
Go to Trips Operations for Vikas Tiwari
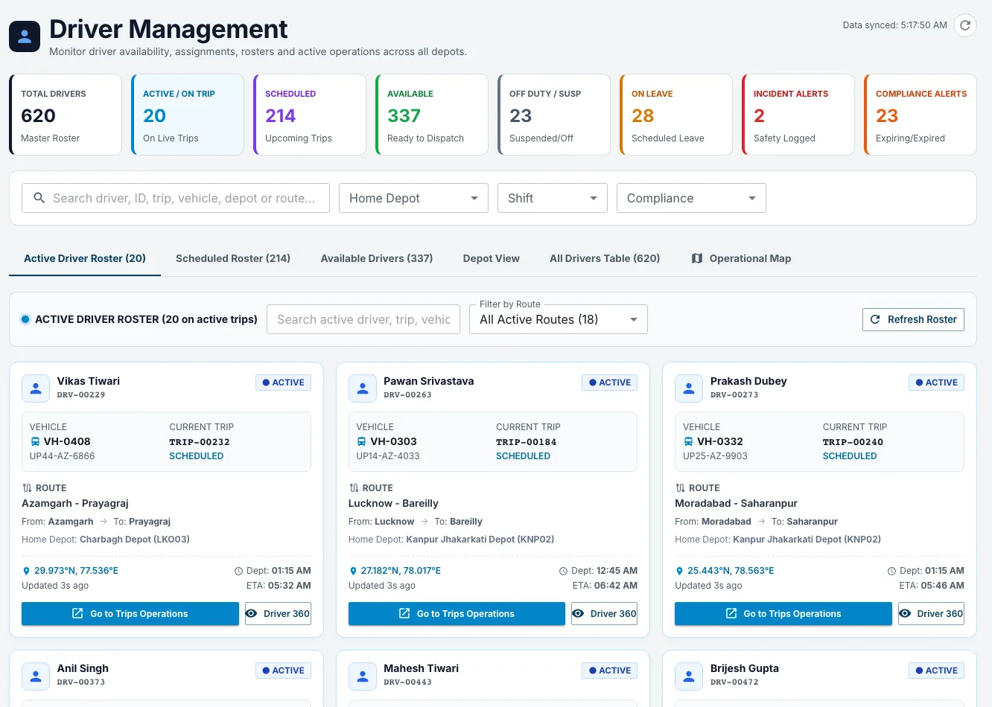130,614
